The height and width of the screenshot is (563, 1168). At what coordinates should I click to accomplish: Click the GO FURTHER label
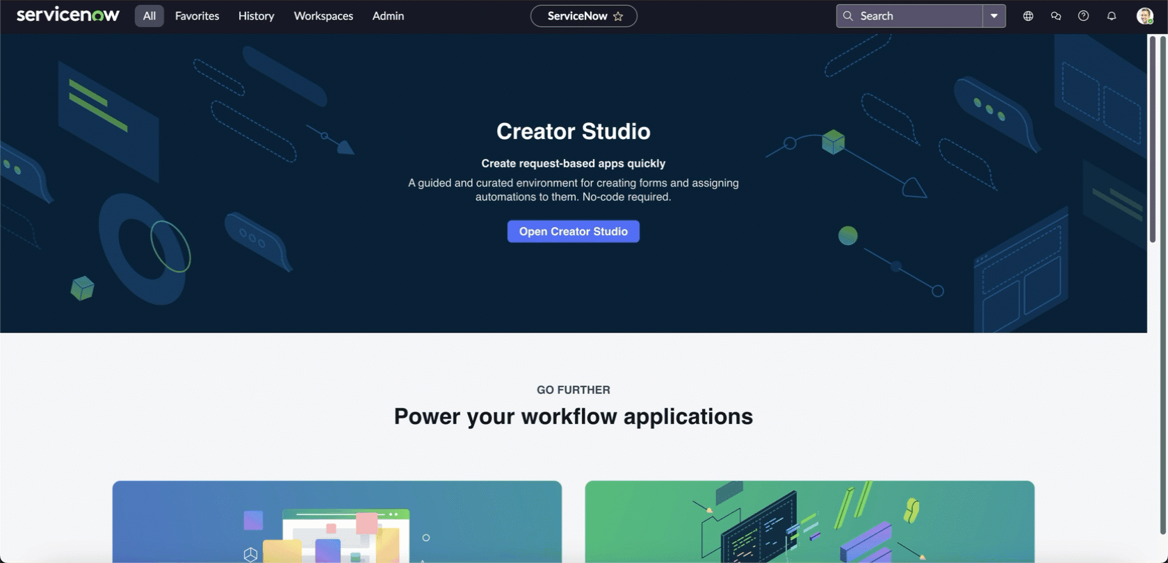[x=574, y=390]
